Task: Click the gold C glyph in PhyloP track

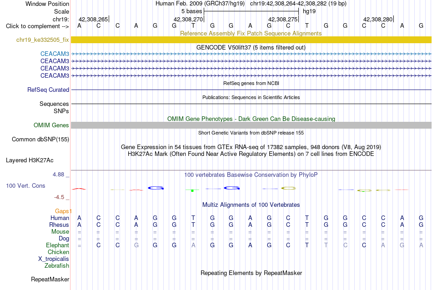Action: 288,188
